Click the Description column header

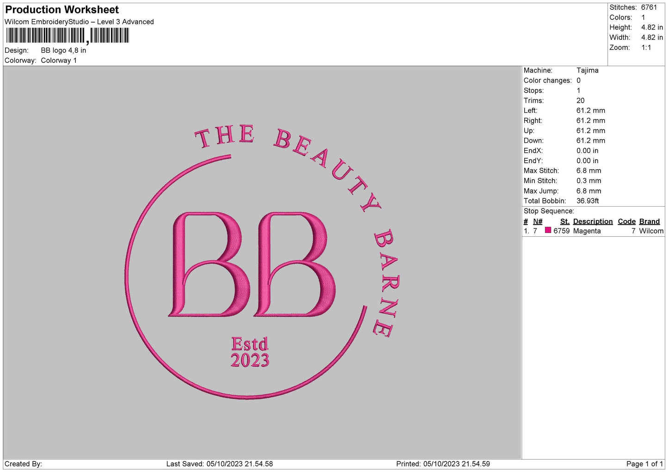click(593, 221)
